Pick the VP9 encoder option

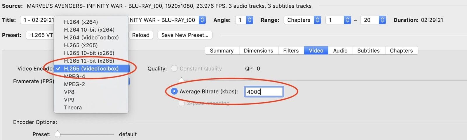click(69, 100)
